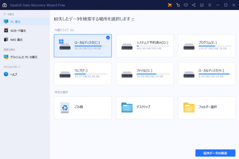Open the feedback chat icon
The height and width of the screenshot is (159, 239).
tap(186, 5)
